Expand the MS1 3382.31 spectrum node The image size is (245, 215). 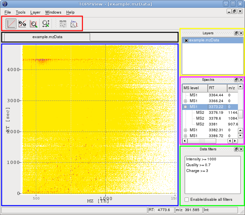pyautogui.click(x=186, y=130)
